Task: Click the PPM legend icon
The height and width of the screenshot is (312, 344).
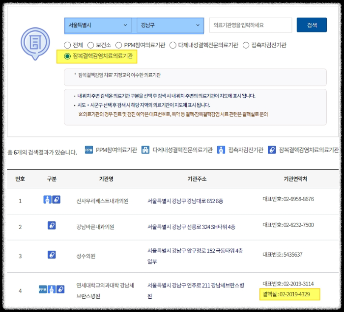Action: pos(88,150)
